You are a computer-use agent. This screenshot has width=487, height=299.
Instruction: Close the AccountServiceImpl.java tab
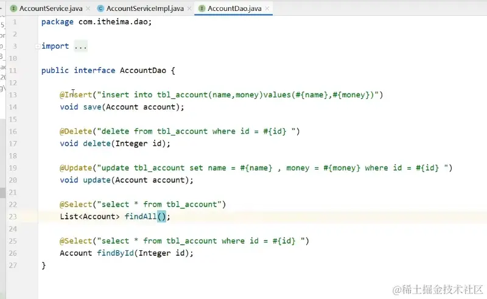189,9
